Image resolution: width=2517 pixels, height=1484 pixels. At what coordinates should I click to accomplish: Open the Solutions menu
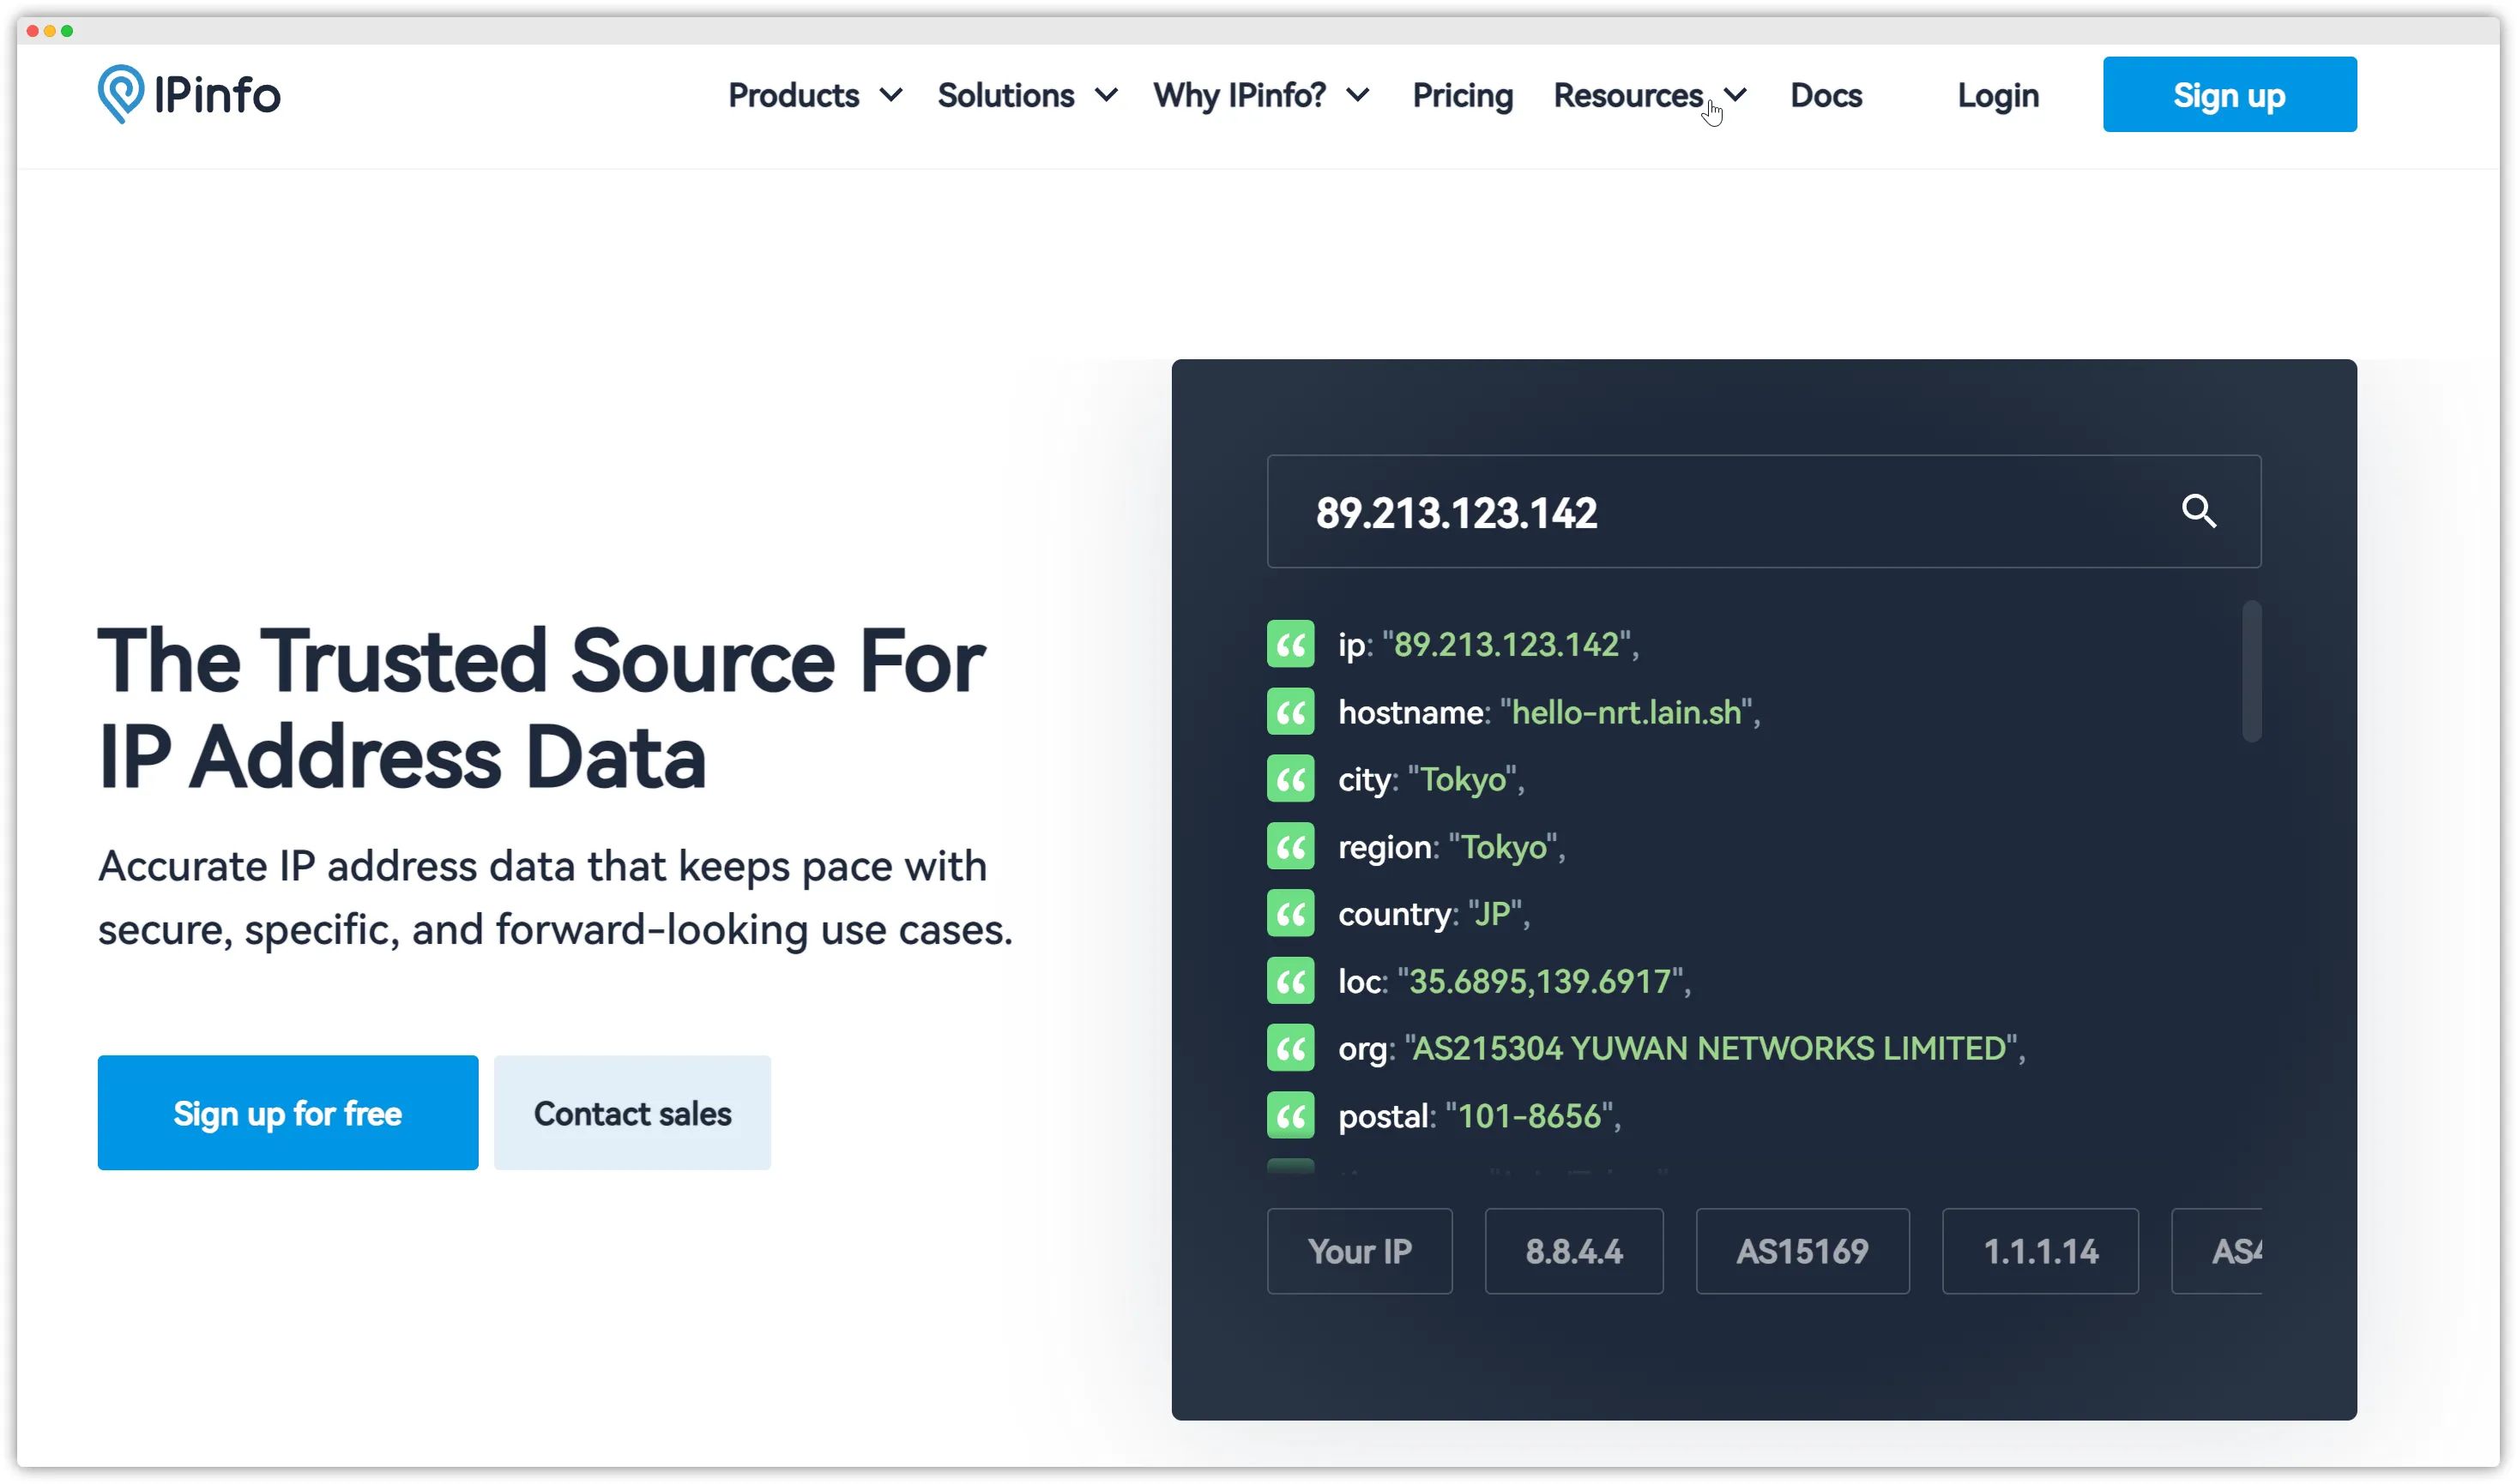tap(1005, 95)
